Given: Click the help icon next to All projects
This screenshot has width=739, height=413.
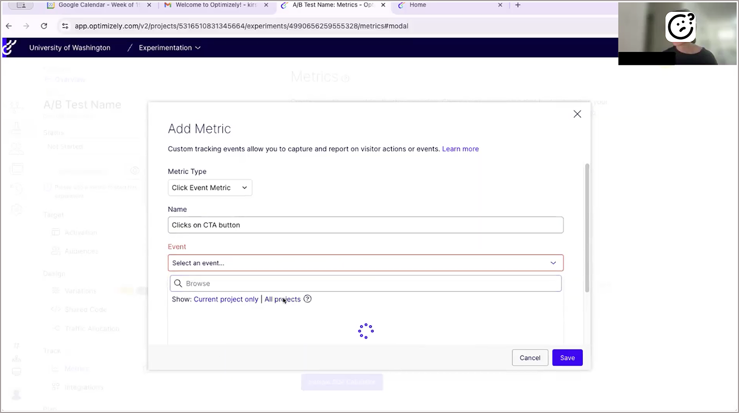Looking at the screenshot, I should coord(307,299).
